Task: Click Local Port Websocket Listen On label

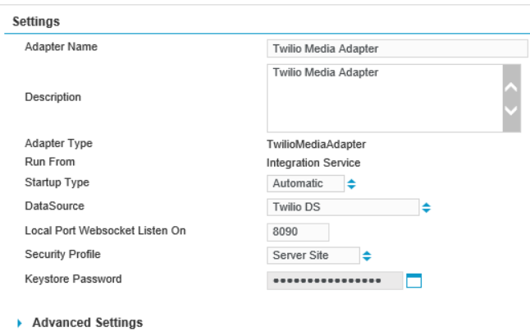Action: point(106,231)
